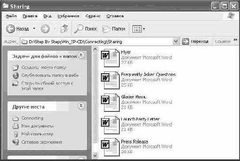Image resolution: width=240 pixels, height=161 pixels.
Task: Click the task pane scrollbar up arrow
Action: coord(95,49)
